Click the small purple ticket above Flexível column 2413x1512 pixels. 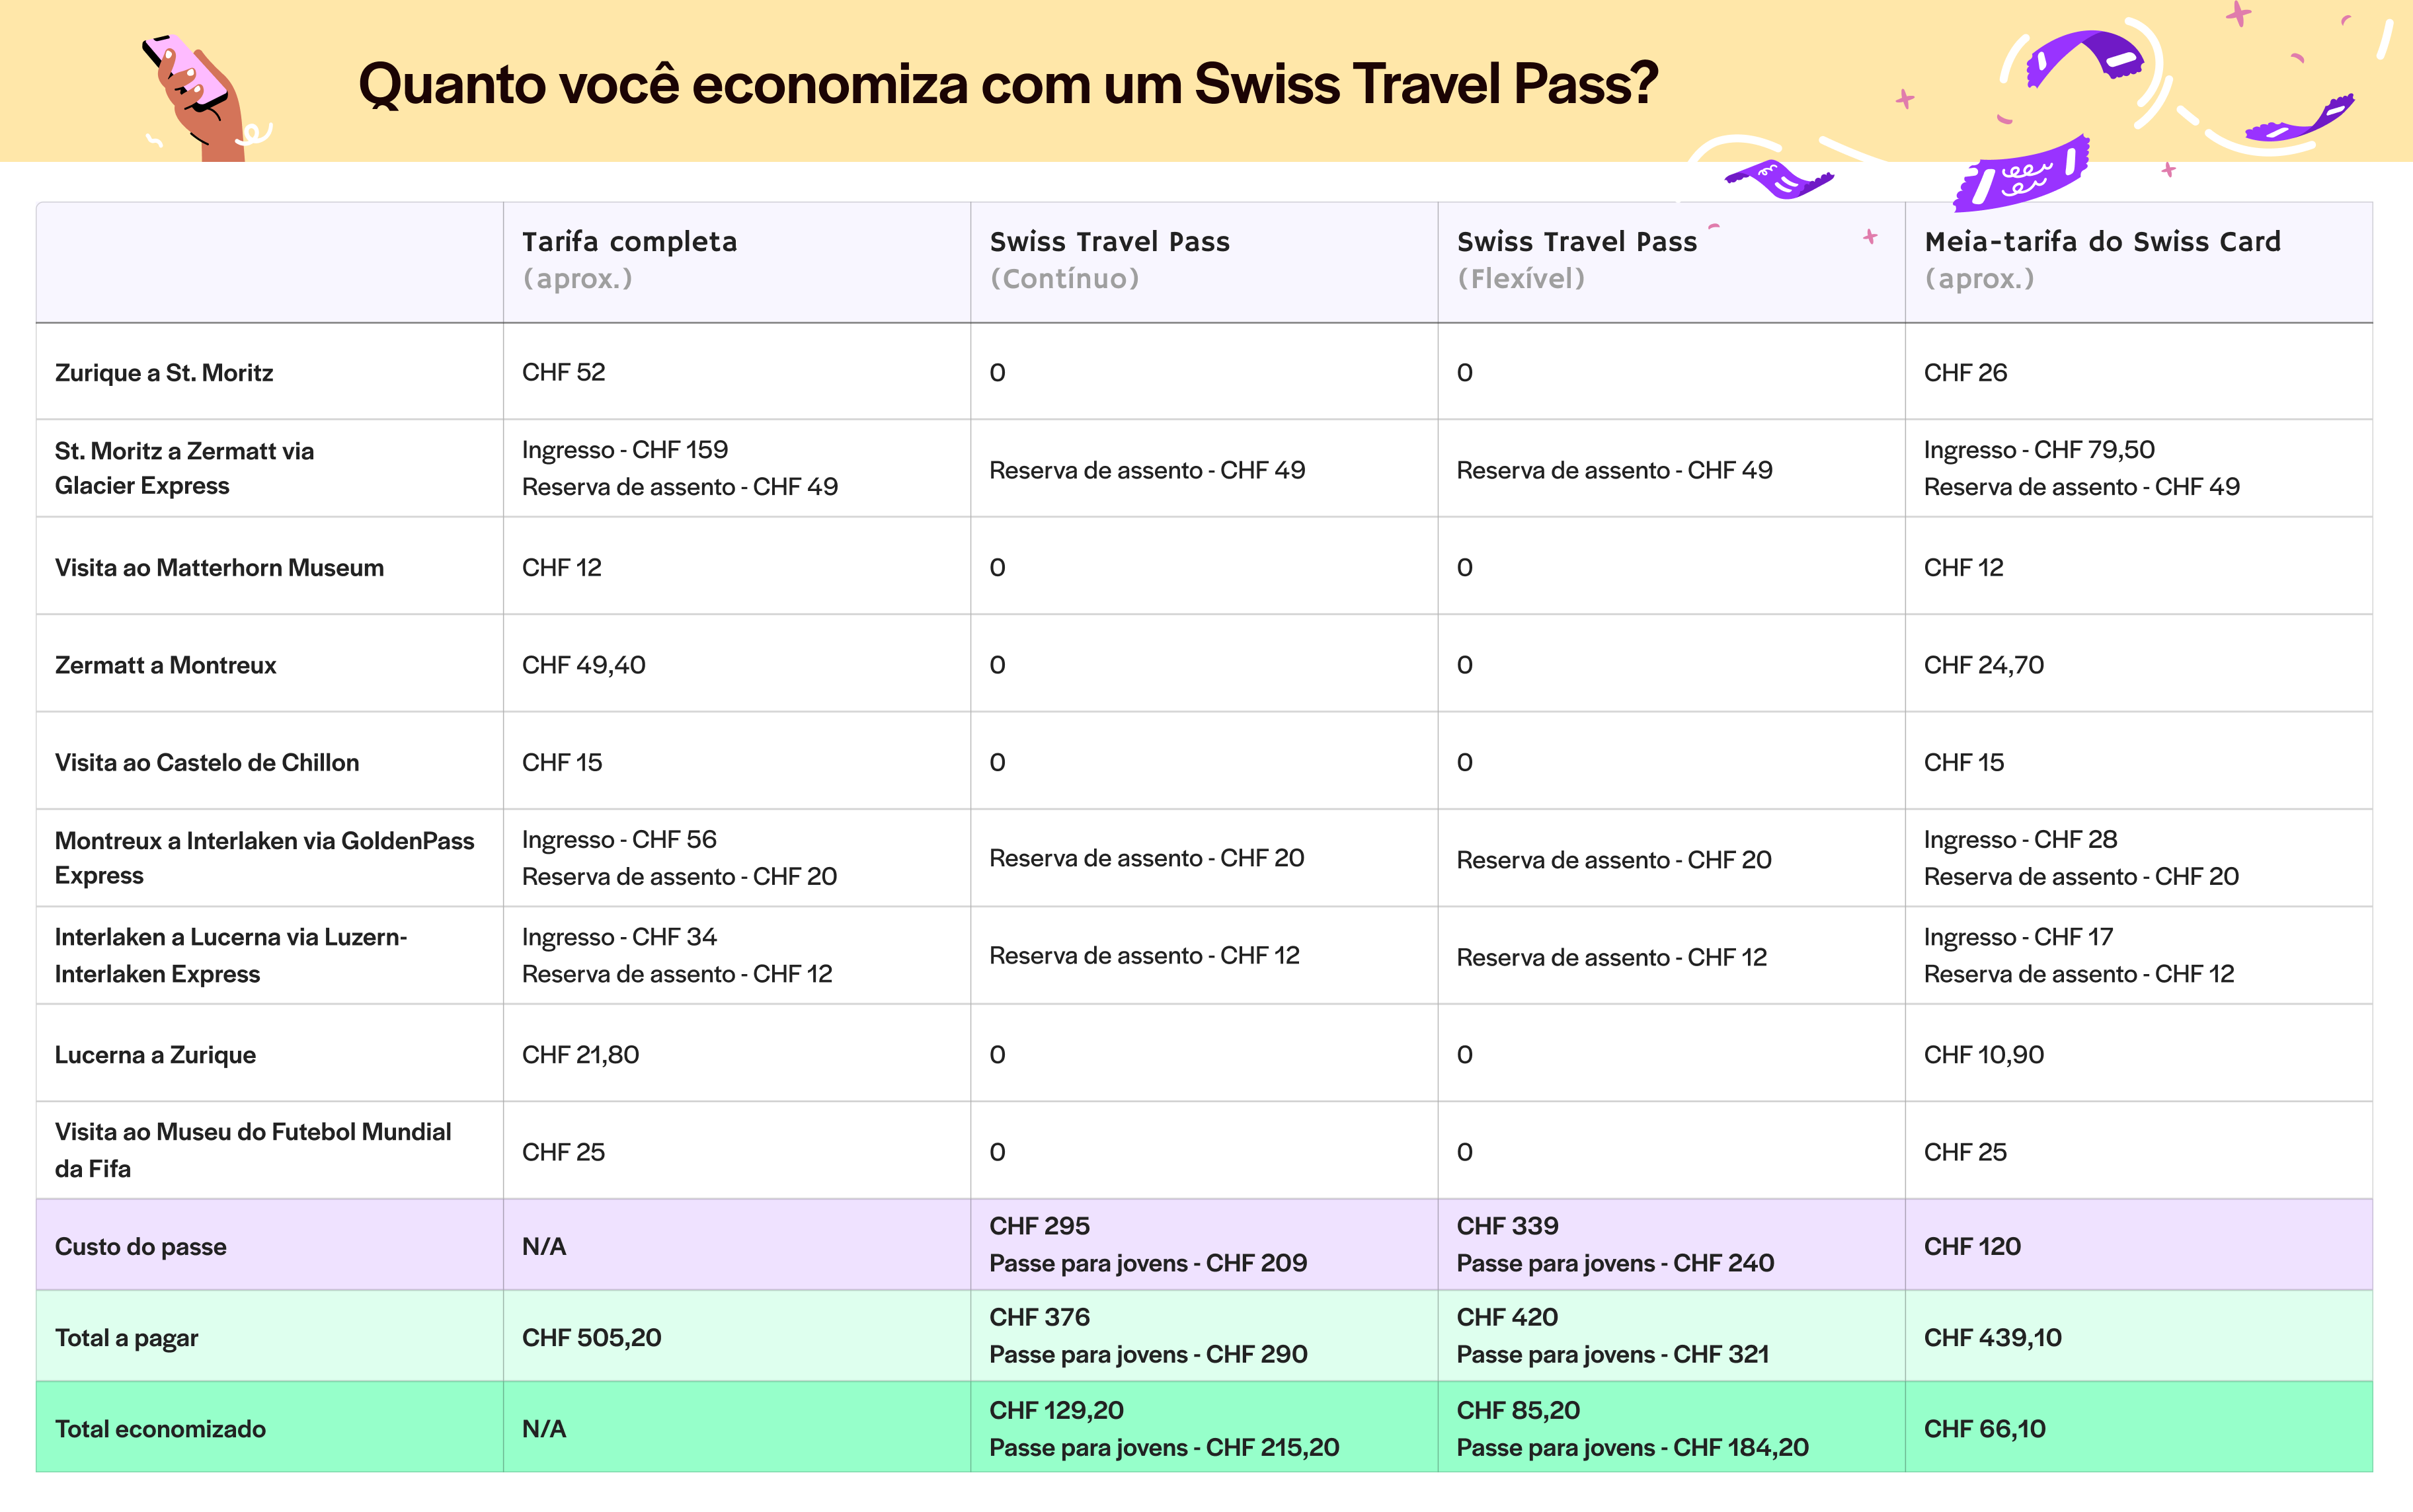point(1779,180)
